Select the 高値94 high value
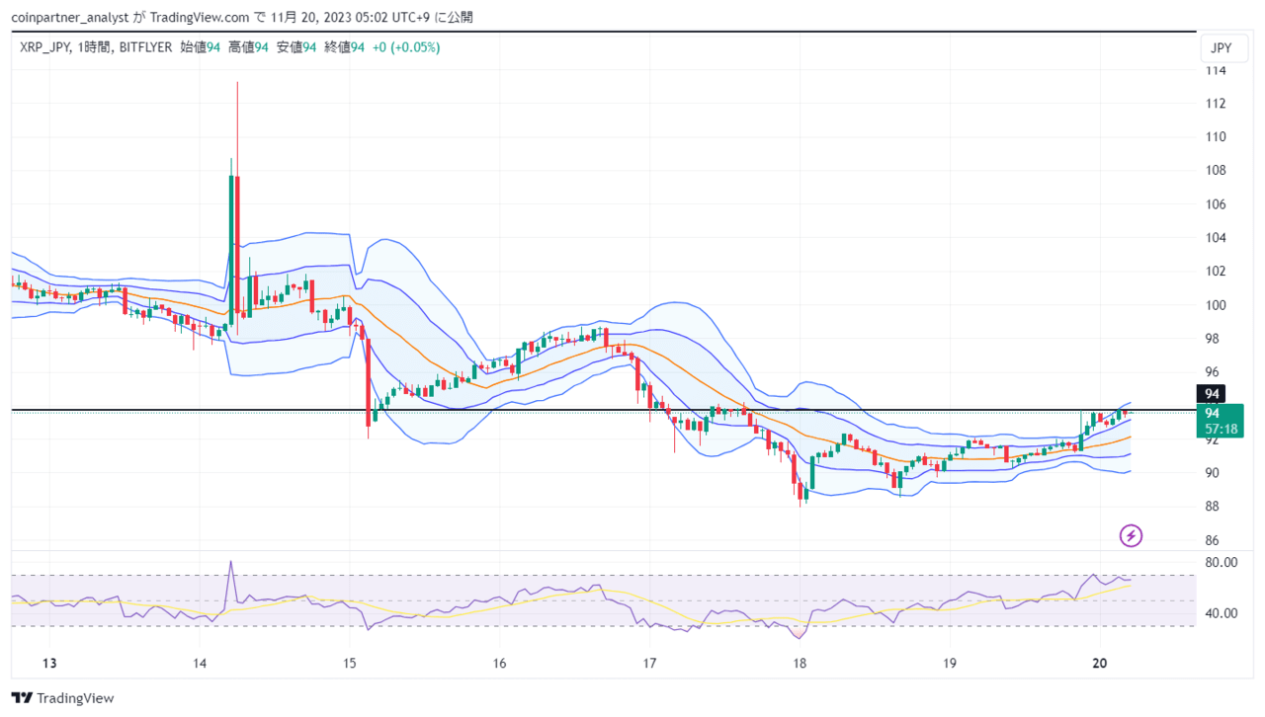 [x=248, y=47]
